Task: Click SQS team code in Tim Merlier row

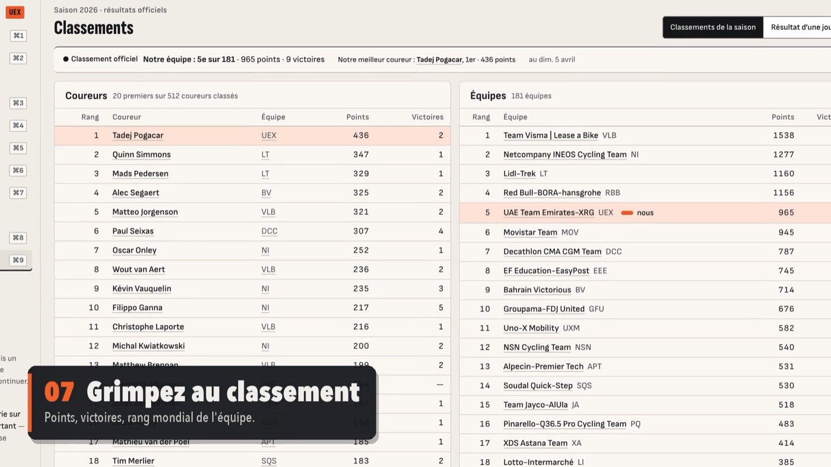Action: pos(269,461)
